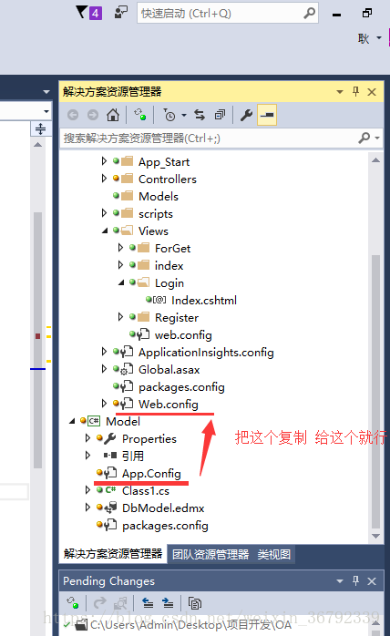Select web.config under Views
390x636 pixels.
coord(183,335)
